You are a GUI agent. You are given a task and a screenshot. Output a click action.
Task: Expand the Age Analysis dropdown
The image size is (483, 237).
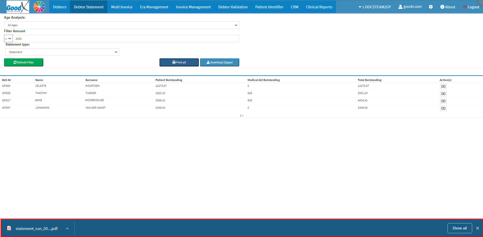point(122,25)
